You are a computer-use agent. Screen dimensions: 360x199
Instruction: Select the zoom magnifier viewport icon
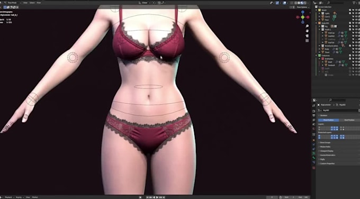click(307, 26)
